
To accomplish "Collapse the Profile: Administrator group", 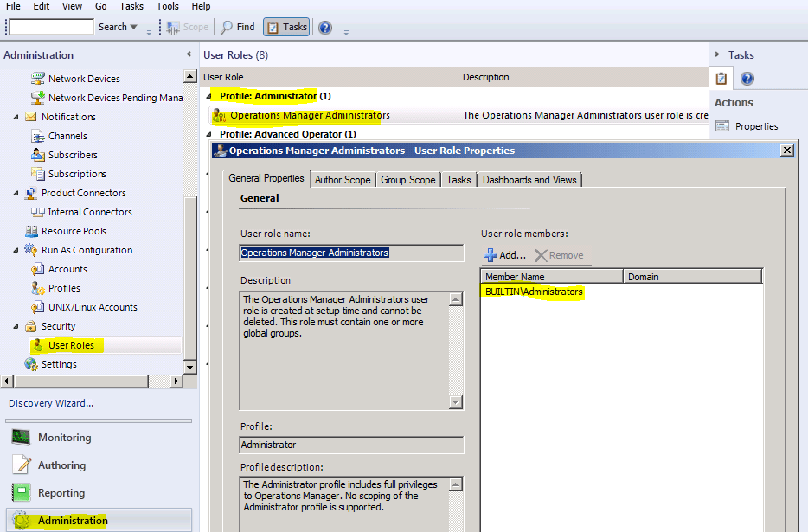I will point(209,96).
